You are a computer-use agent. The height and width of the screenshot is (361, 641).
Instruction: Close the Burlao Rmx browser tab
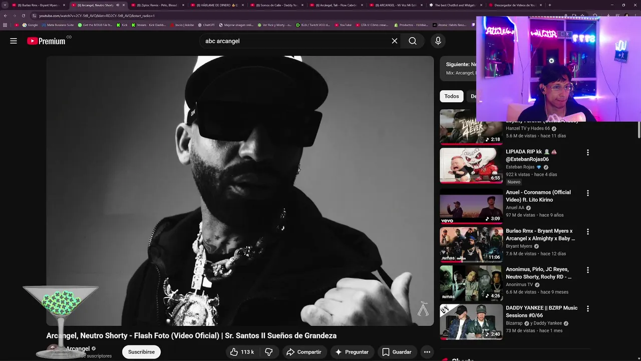click(x=64, y=5)
